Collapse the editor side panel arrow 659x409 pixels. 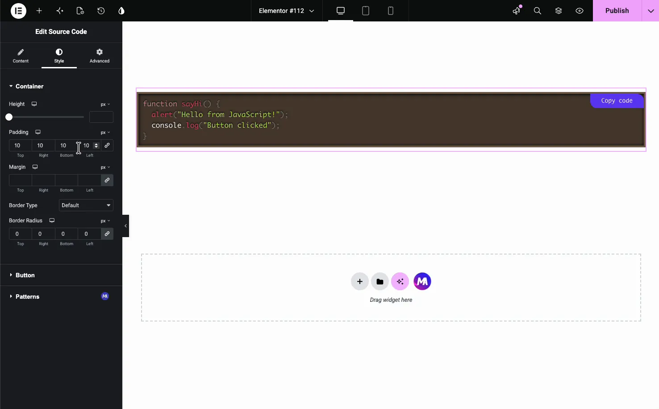click(125, 226)
